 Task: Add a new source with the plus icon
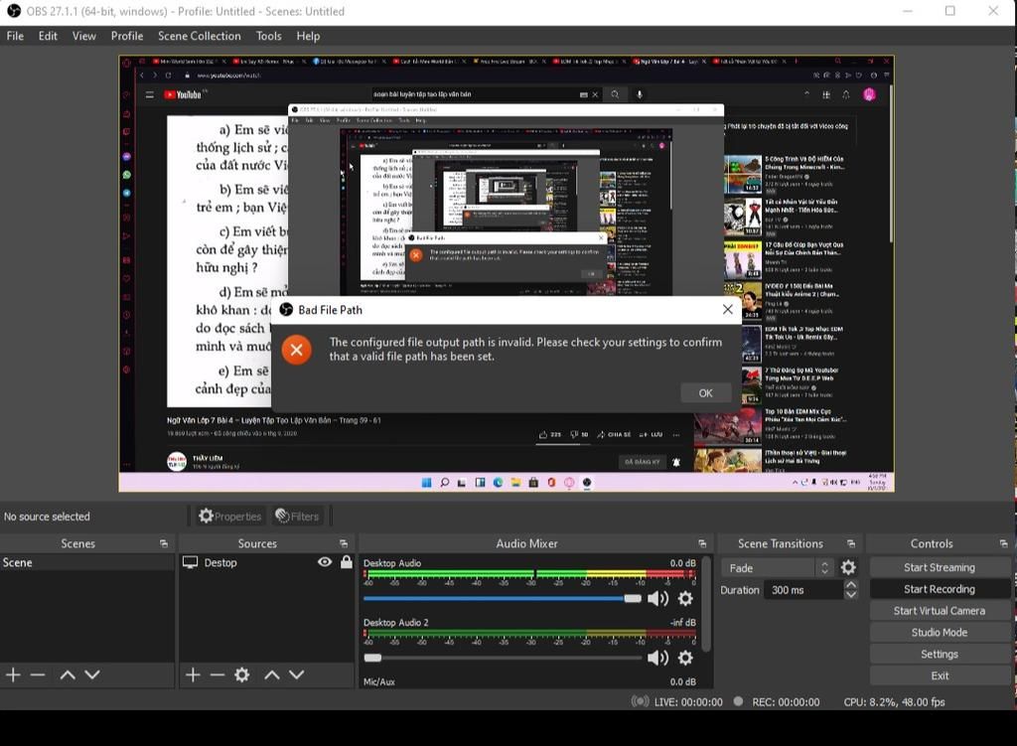click(193, 675)
